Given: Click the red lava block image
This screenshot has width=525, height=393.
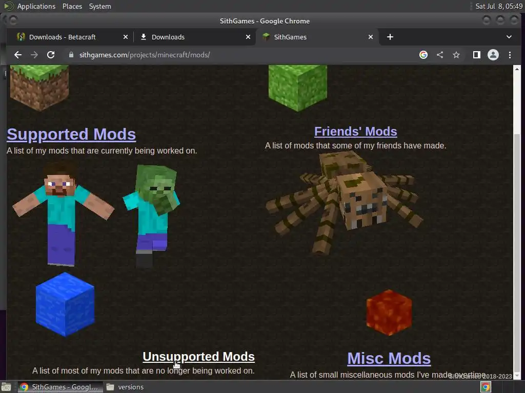Looking at the screenshot, I should pos(389,313).
